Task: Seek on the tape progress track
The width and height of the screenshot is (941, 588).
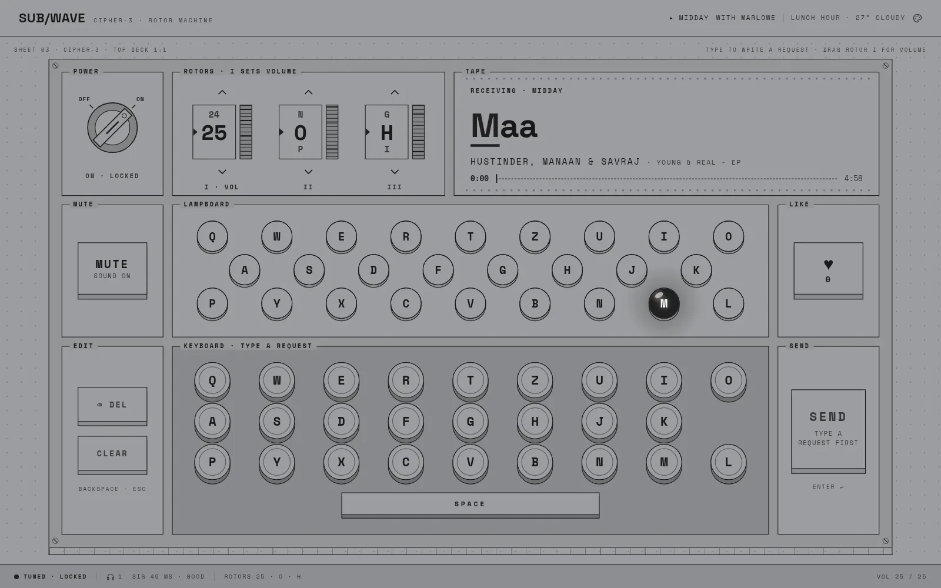Action: point(667,178)
